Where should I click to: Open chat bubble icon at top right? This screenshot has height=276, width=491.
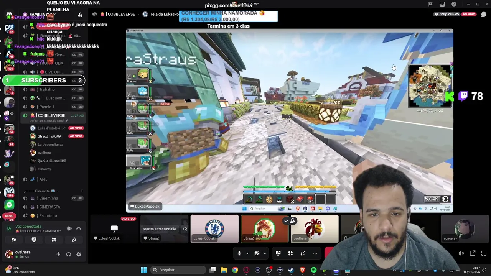tap(484, 15)
